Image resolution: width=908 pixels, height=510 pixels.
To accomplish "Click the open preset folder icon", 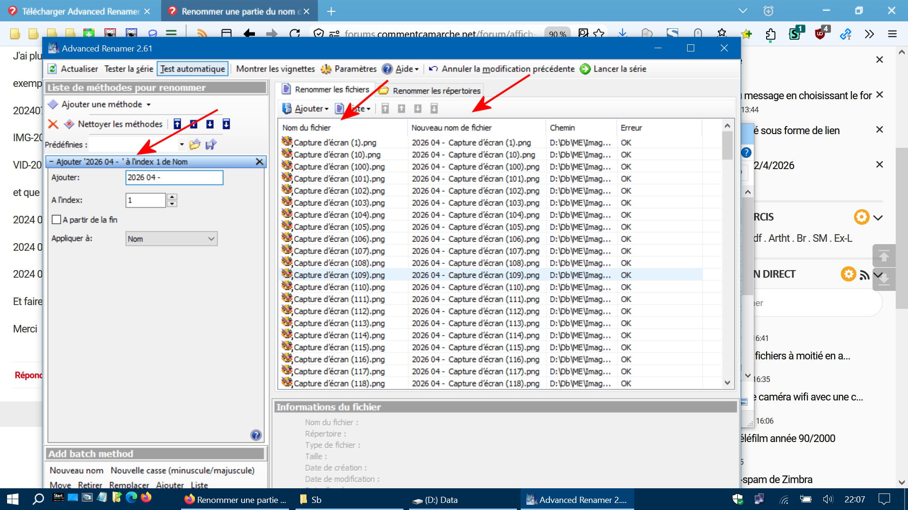I will [x=194, y=144].
